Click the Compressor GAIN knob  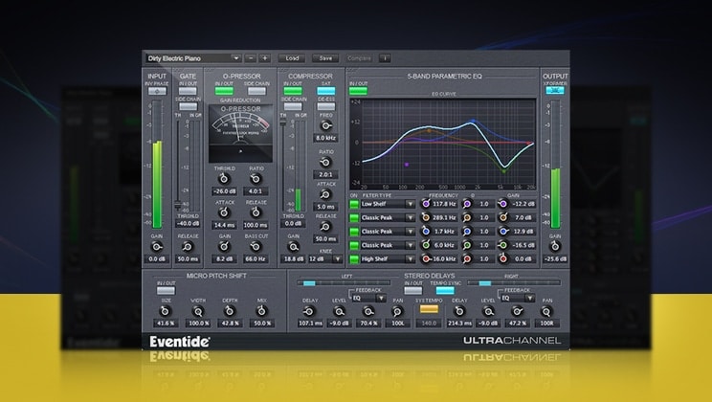coord(294,247)
